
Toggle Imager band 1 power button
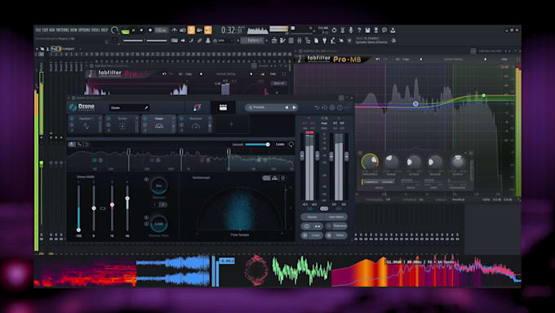pos(94,160)
